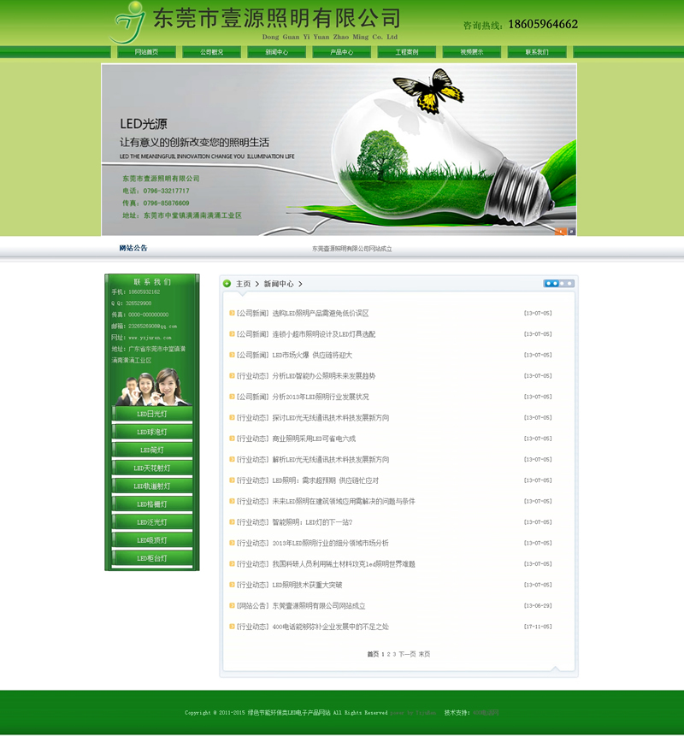Screen dimensions: 684x736
Task: Open the LED柜台灯 product category
Action: tap(152, 559)
